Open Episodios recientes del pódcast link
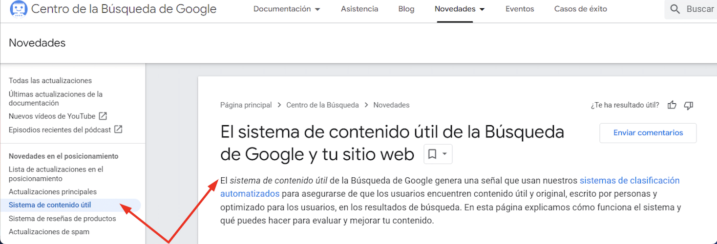This screenshot has height=244, width=717. (60, 130)
